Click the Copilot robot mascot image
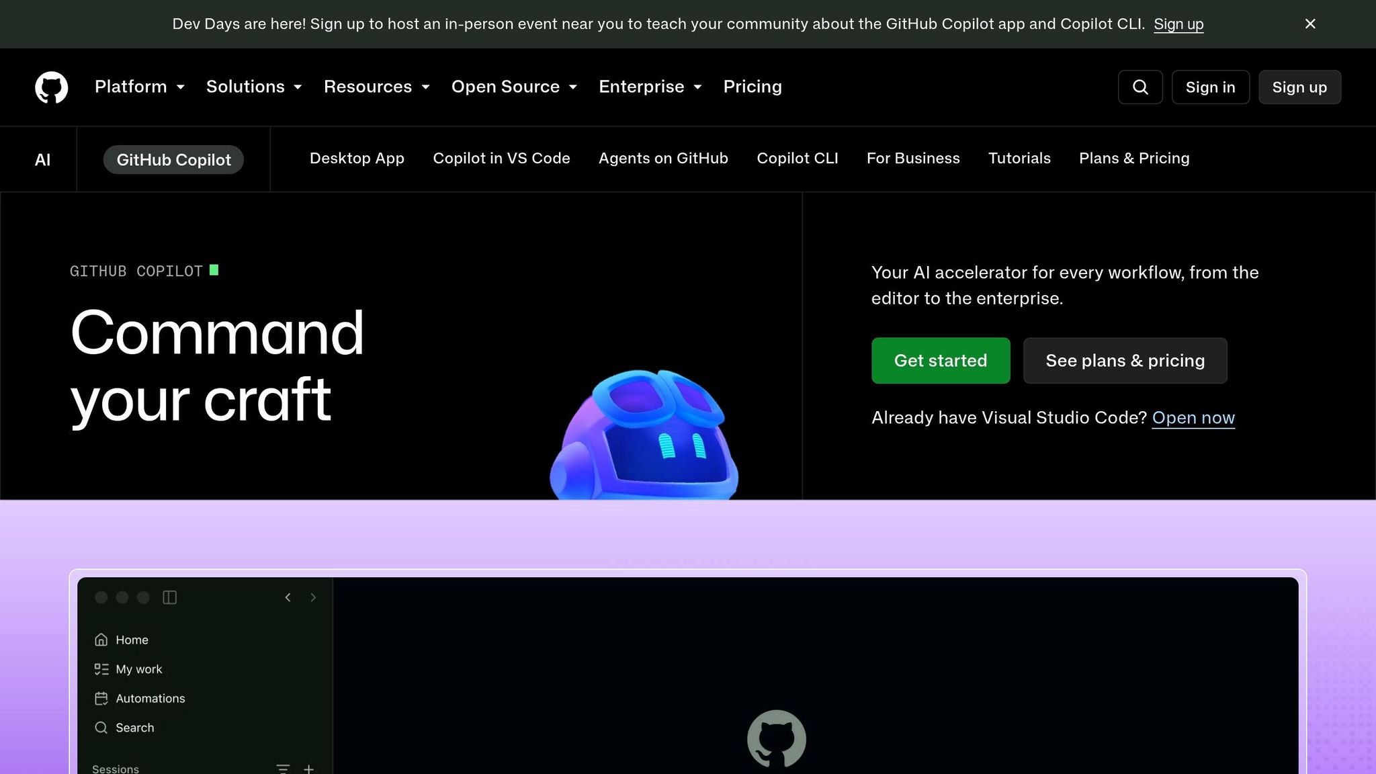This screenshot has width=1376, height=774. click(x=644, y=434)
